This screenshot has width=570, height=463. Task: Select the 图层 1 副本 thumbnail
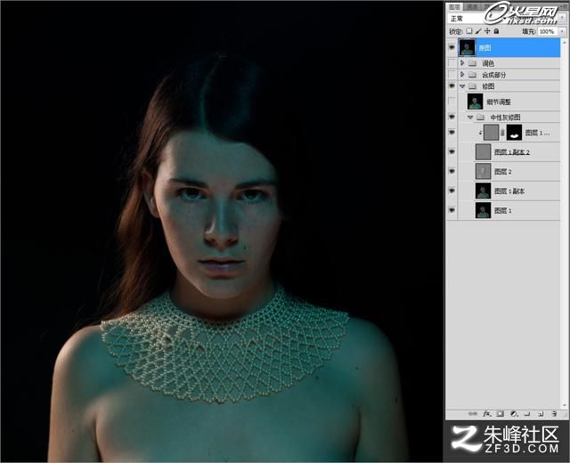tap(483, 191)
